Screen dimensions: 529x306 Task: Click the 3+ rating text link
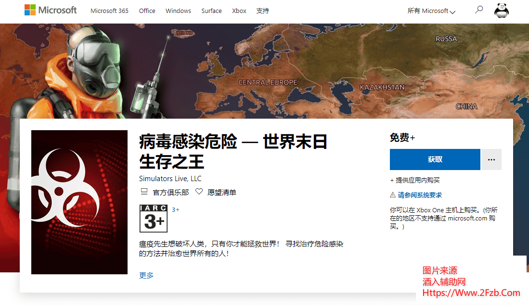click(x=176, y=209)
